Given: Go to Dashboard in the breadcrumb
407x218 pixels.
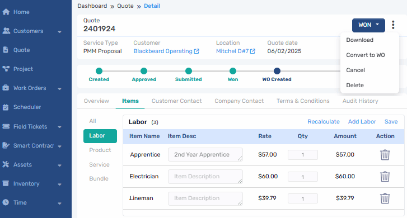Looking at the screenshot, I should (x=92, y=6).
